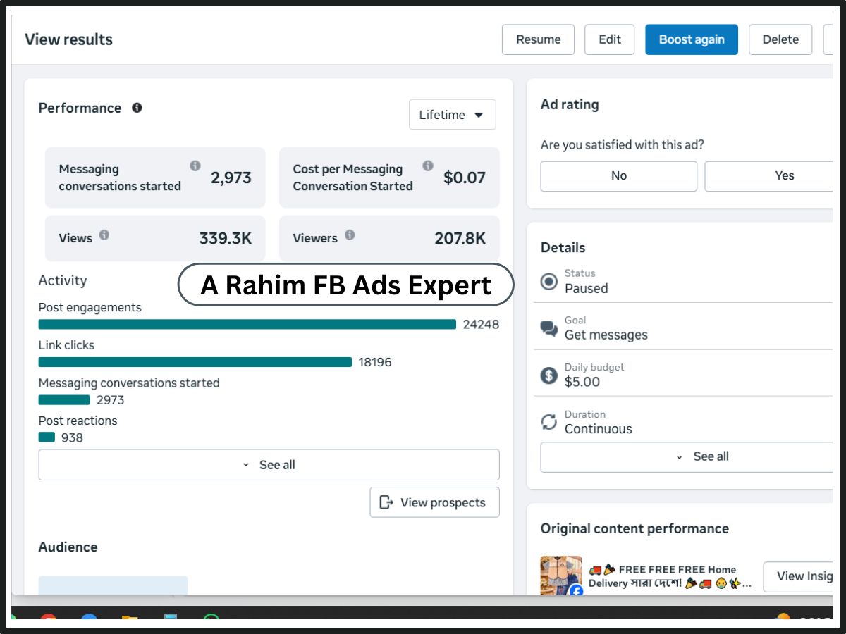Click 'Are you satisfied with this ad?' text

(623, 145)
